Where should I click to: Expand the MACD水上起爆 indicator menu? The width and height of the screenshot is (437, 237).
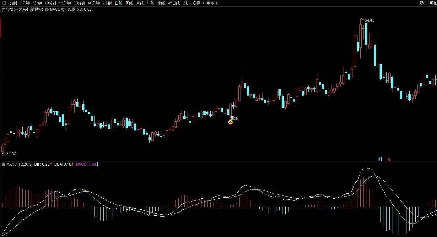(x=47, y=9)
